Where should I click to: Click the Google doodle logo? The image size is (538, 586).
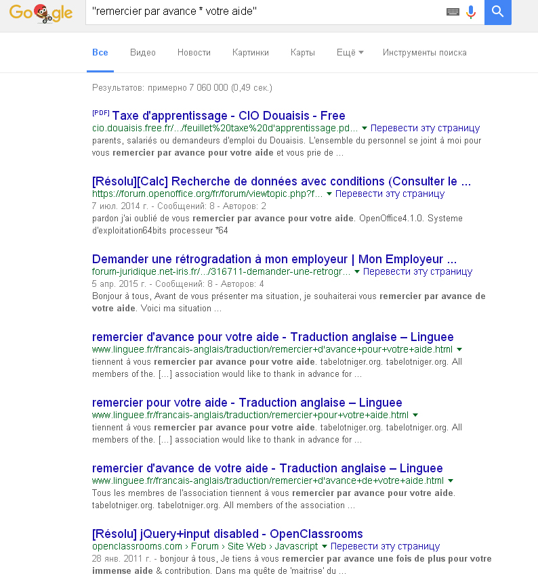click(41, 13)
